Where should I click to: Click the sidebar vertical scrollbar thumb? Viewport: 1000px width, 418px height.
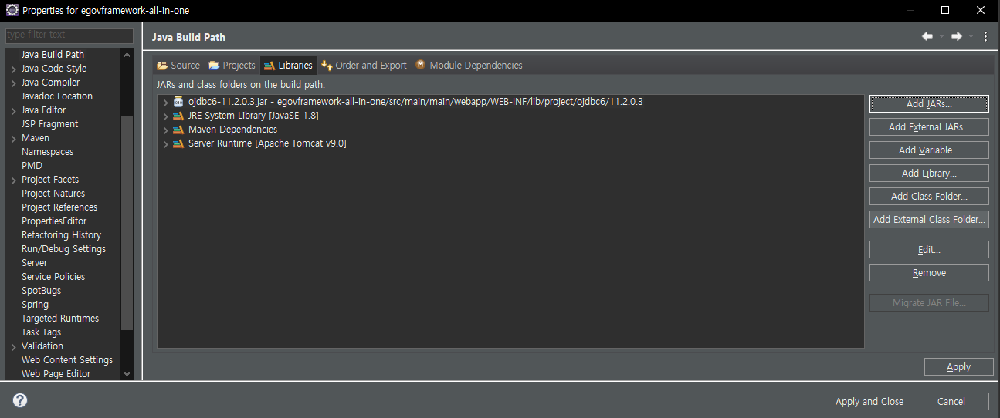click(127, 224)
